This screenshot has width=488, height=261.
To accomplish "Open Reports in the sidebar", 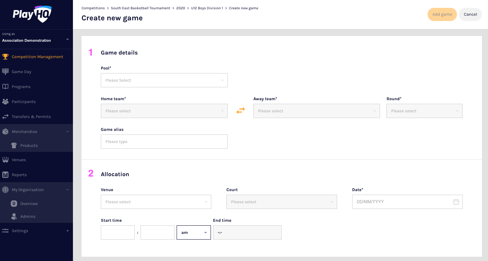I will point(19,175).
